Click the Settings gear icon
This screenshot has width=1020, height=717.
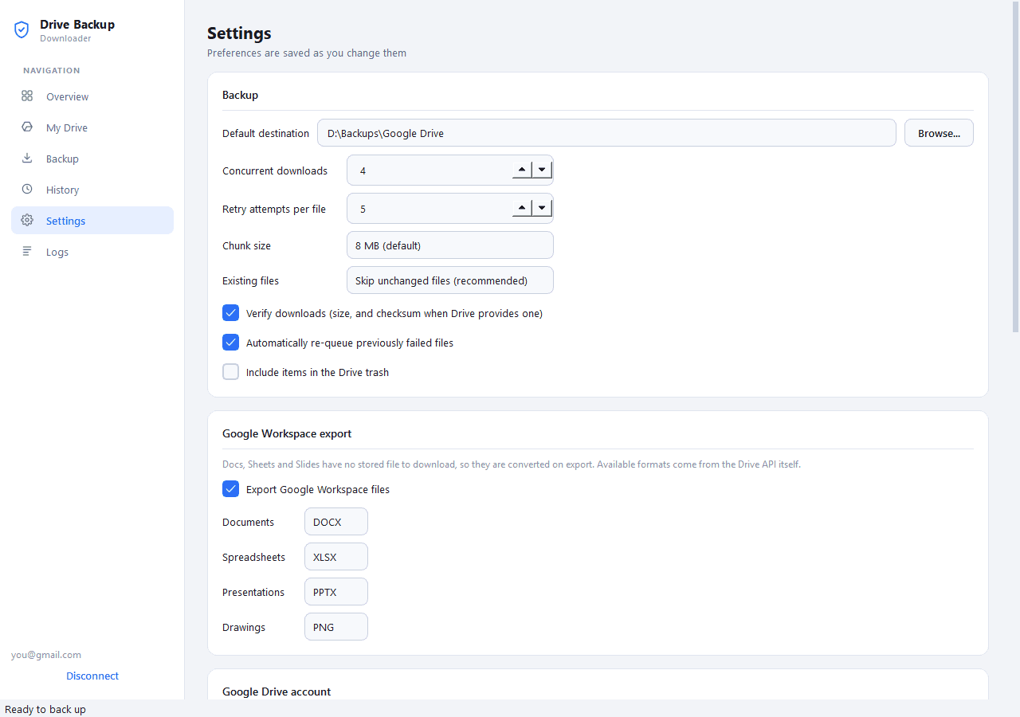click(x=27, y=220)
